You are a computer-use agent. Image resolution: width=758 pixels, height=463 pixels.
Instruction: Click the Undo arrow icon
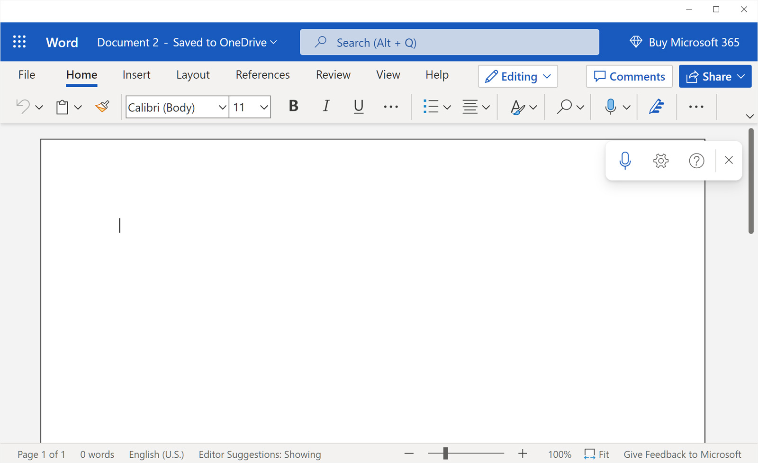23,107
